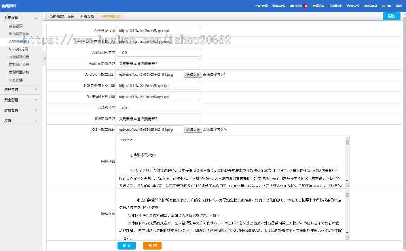Click the Android版本号 input field

[x=159, y=52]
